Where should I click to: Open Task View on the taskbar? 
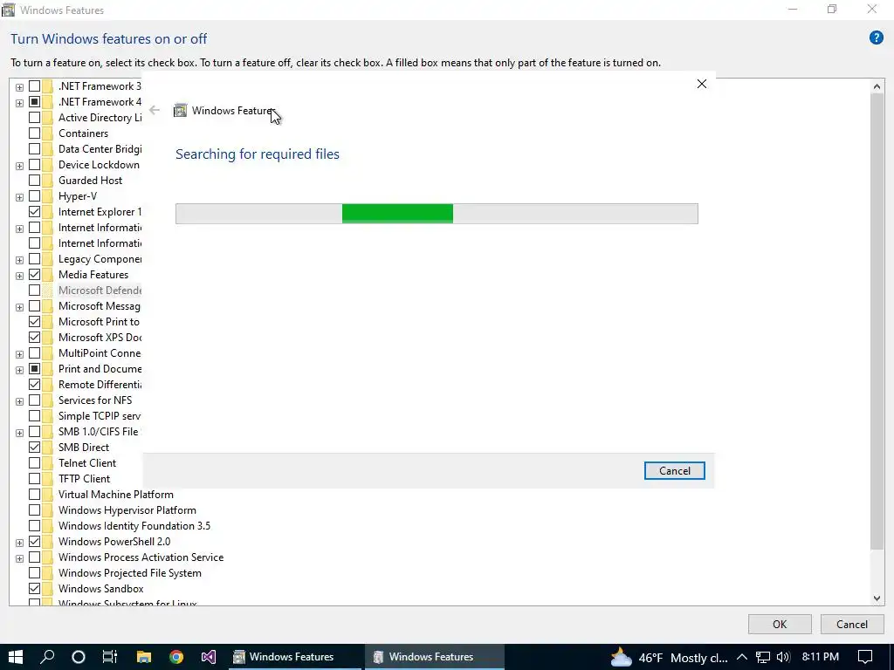point(109,657)
